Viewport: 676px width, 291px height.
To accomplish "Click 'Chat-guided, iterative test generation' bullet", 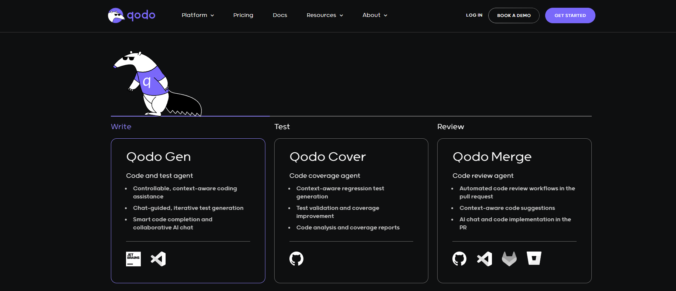I will click(188, 208).
